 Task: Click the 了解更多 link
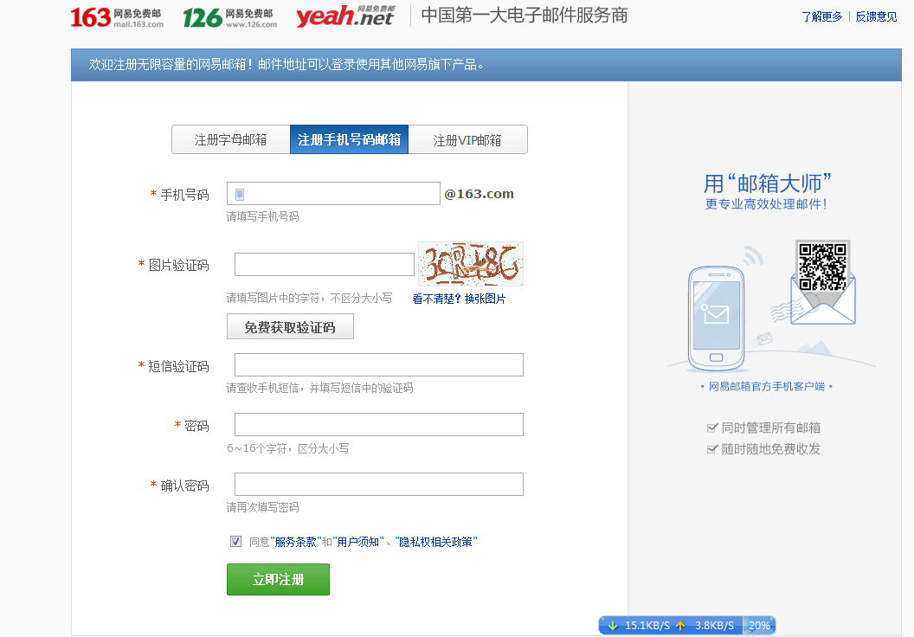(822, 17)
